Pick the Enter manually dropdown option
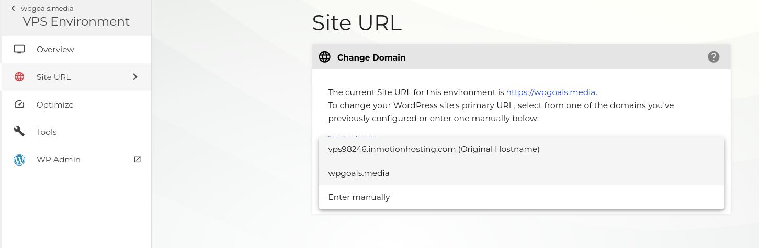This screenshot has width=759, height=248. (x=359, y=197)
